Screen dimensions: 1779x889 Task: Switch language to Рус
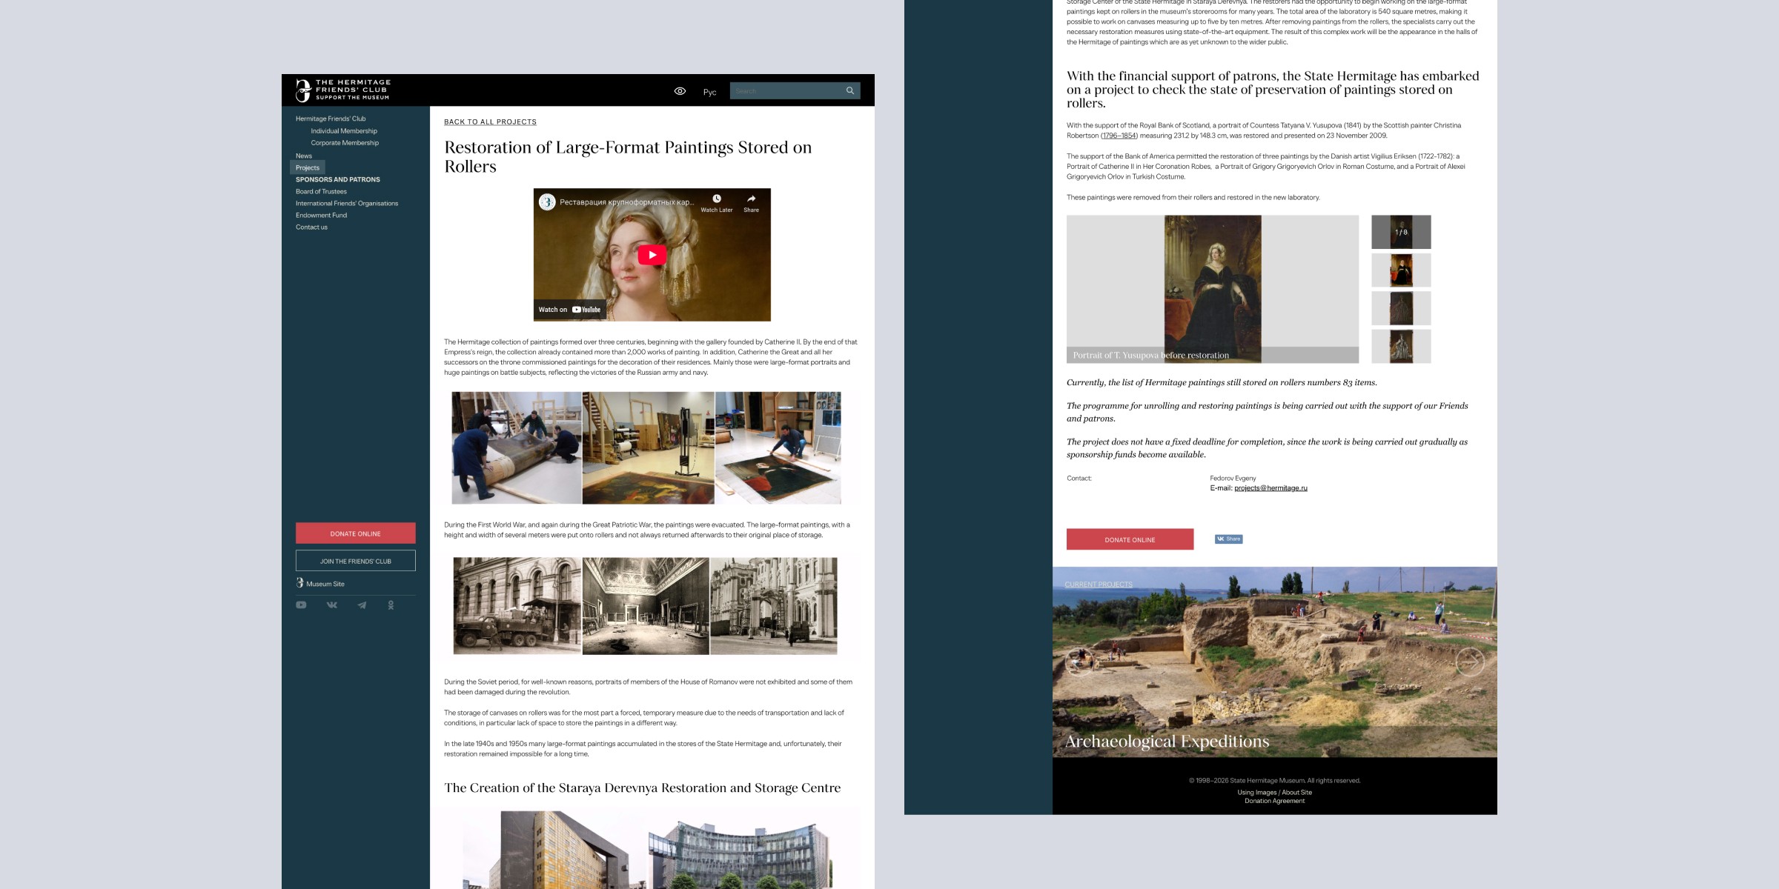pos(709,92)
